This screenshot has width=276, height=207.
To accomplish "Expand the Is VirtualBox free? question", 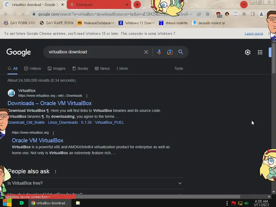I will (95, 183).
